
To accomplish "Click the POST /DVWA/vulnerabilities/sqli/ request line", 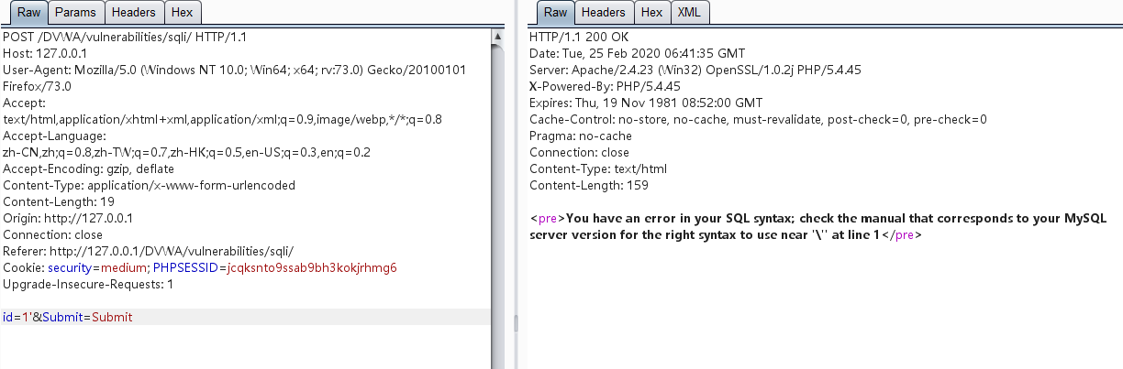I will 125,38.
